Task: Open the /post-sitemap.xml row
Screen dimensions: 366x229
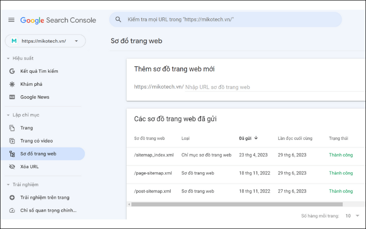Action: 246,191
